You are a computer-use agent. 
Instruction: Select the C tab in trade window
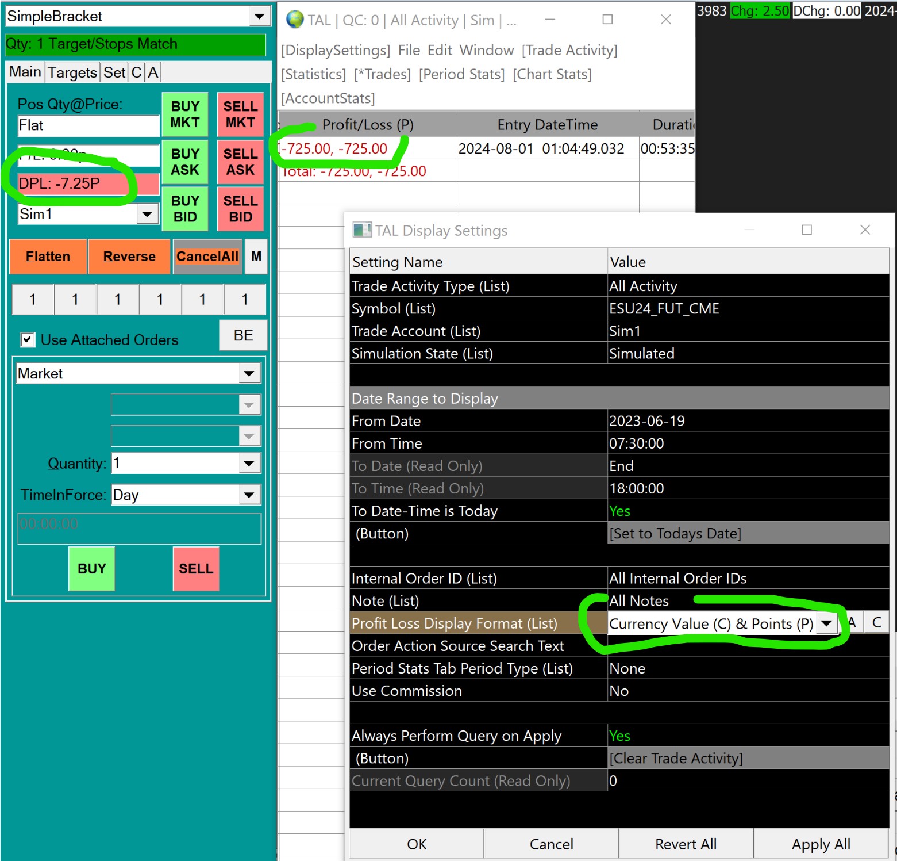point(136,72)
